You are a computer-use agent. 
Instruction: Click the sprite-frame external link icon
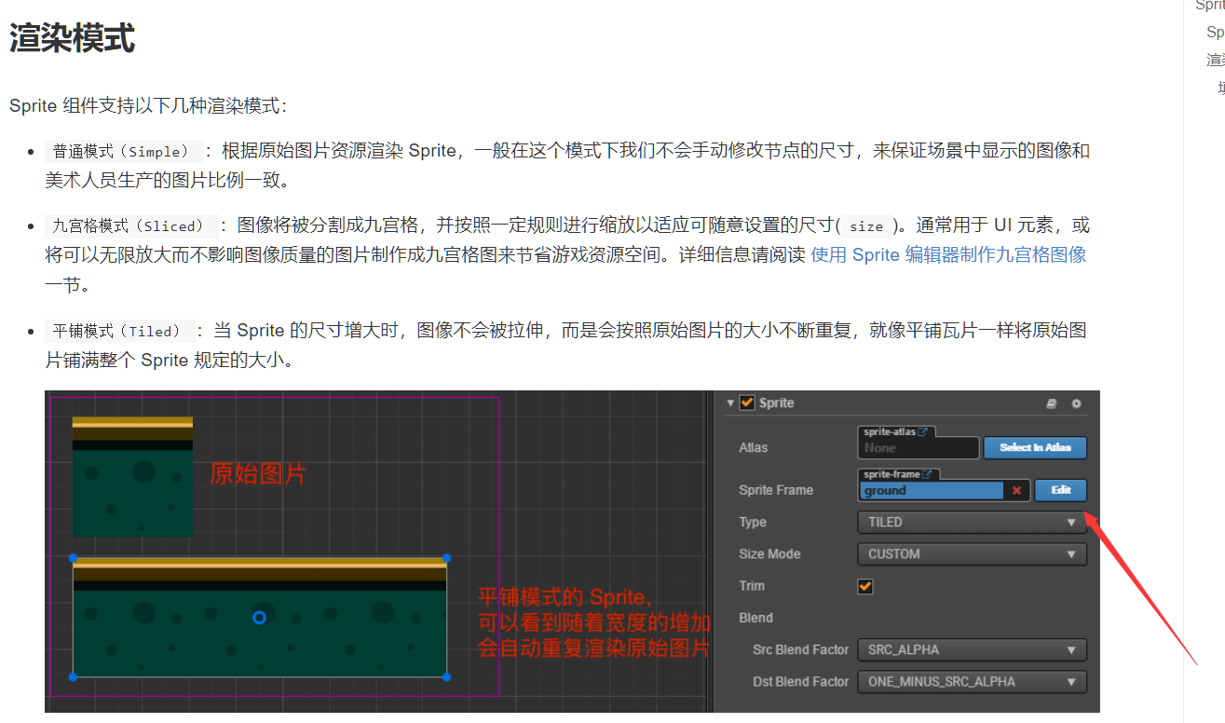pos(927,474)
